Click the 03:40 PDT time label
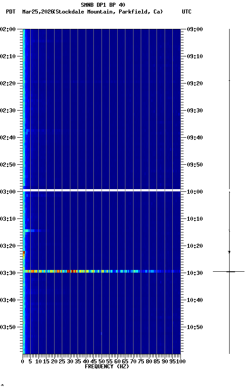The image size is (249, 390). [x=8, y=300]
